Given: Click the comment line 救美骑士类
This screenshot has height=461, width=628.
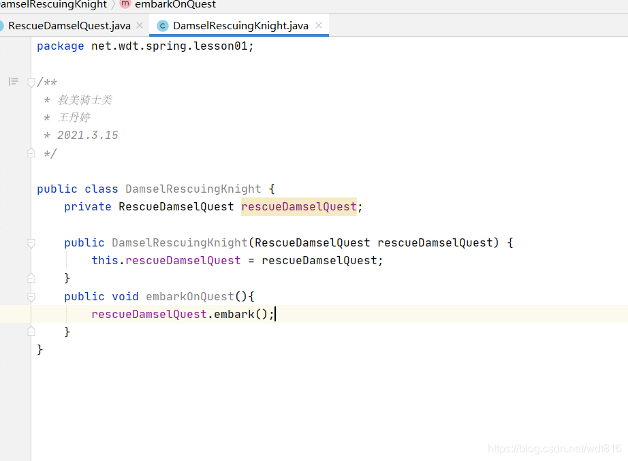Looking at the screenshot, I should (85, 99).
